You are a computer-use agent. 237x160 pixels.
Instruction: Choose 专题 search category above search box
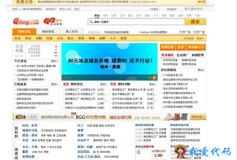pyautogui.click(x=164, y=15)
